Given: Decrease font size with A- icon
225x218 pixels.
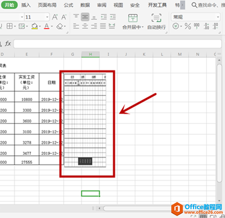Looking at the screenshot, I should [64, 17].
